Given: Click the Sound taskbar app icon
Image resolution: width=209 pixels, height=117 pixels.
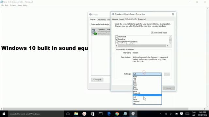Looking at the screenshot, I should pos(133,114).
